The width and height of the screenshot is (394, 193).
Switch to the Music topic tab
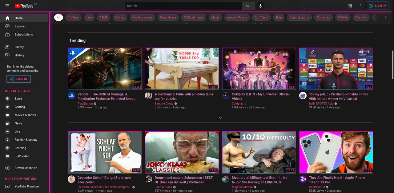[215, 17]
